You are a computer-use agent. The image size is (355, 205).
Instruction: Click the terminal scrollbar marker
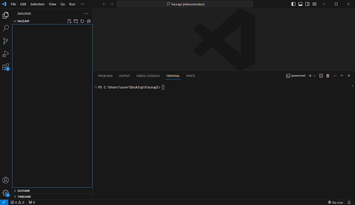[353, 85]
